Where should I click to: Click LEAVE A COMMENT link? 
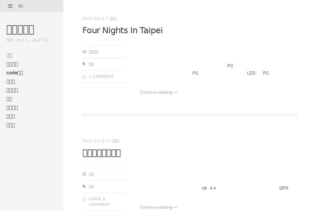point(99,202)
